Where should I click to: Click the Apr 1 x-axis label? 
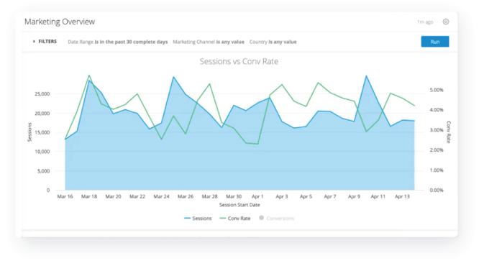click(257, 196)
